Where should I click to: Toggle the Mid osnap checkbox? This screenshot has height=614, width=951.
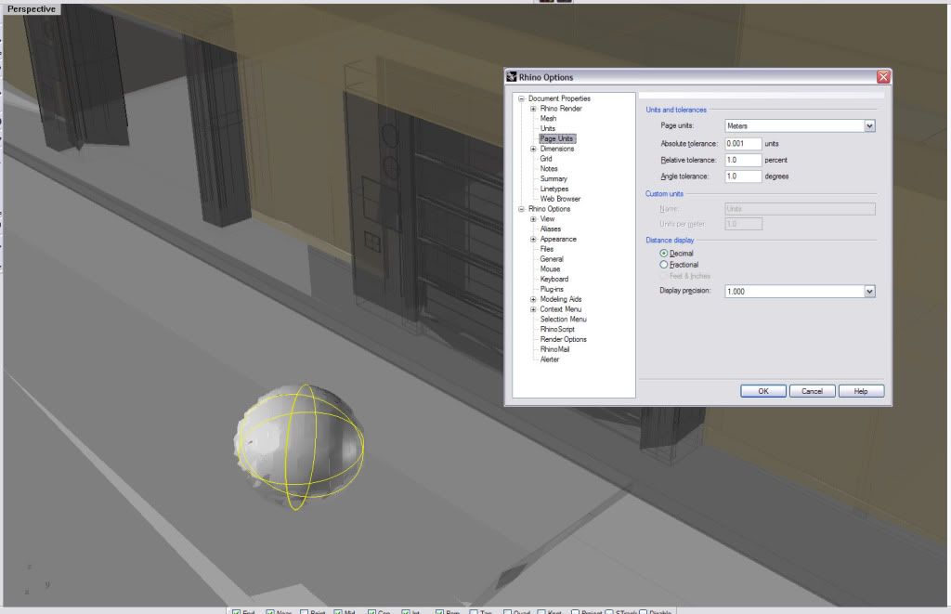[339, 611]
